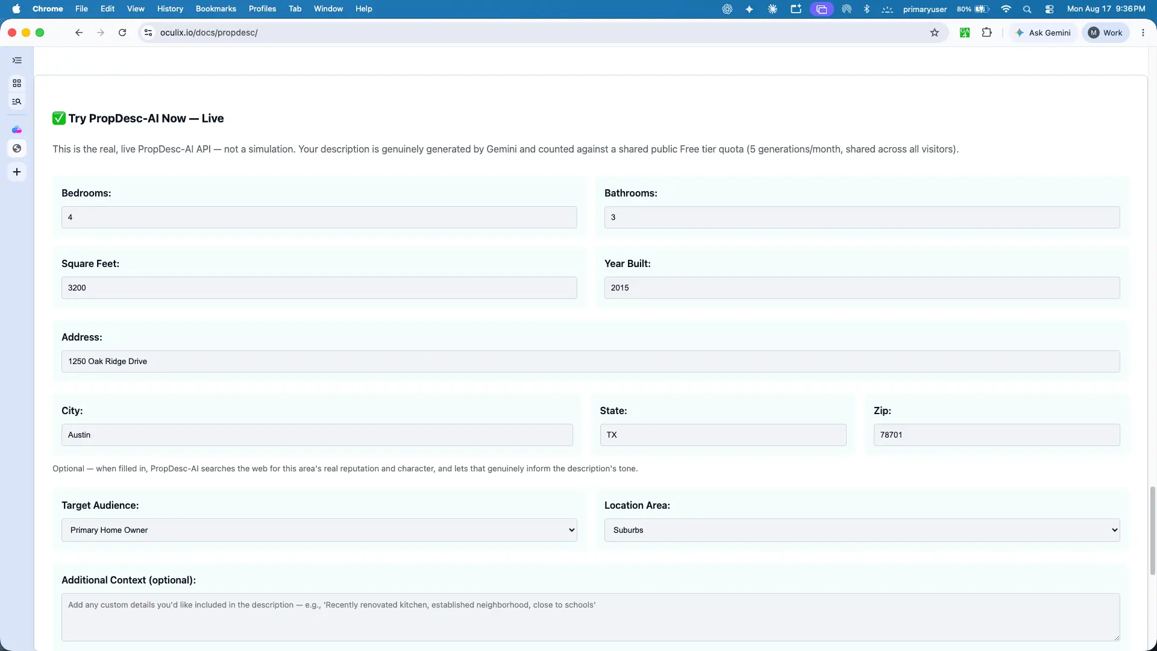
Task: Click the battery status icon
Action: tap(982, 9)
